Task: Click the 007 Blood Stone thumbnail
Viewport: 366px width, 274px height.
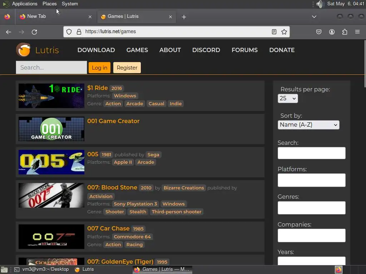Action: tap(51, 196)
